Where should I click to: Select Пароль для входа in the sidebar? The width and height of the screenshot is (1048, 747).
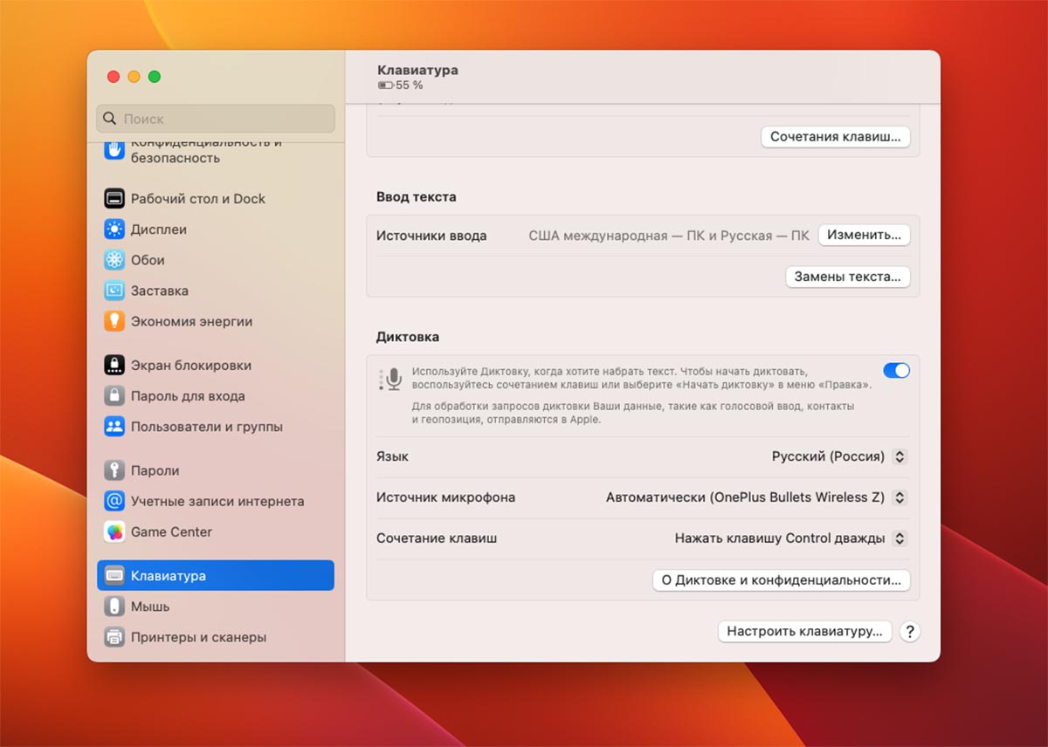click(x=215, y=396)
